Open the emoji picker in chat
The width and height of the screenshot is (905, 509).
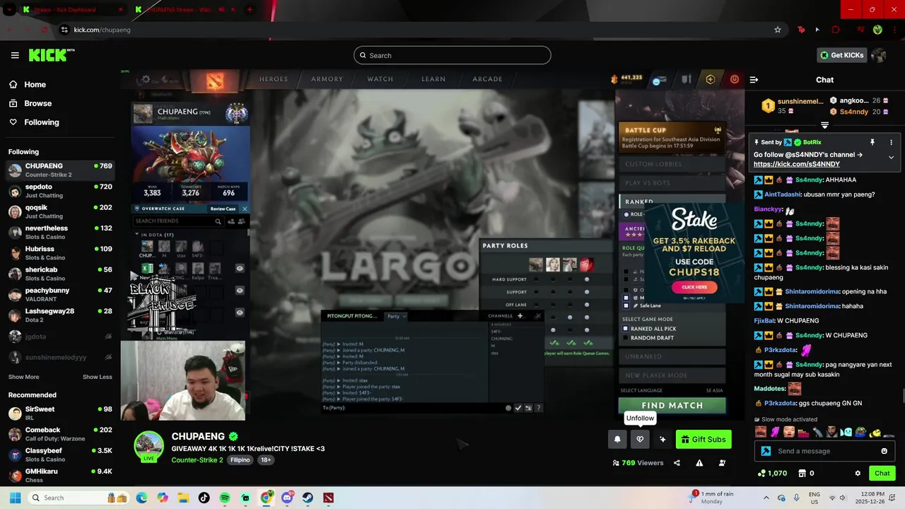click(884, 451)
